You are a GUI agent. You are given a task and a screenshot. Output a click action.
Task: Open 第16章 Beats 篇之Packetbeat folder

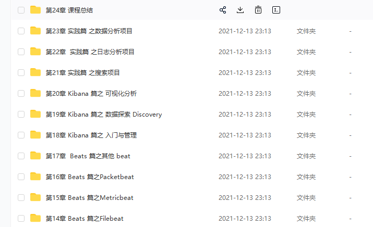[90, 177]
